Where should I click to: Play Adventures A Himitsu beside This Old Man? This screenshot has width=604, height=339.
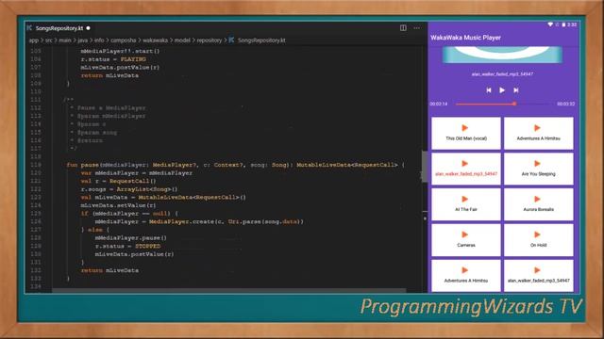tap(537, 128)
